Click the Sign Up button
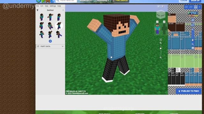This screenshot has height=114, width=204. coord(195,1)
